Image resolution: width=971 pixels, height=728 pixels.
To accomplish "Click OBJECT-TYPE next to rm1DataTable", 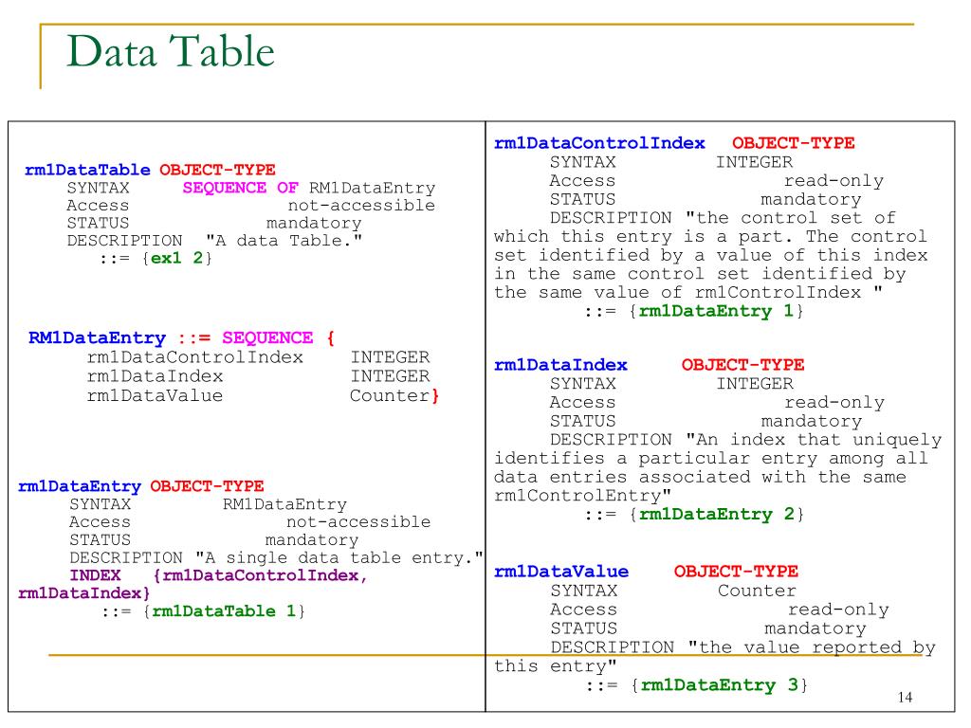I will click(217, 170).
